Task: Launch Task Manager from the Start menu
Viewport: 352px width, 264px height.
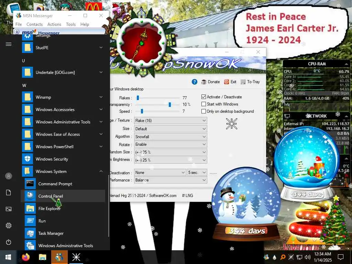Action: (63, 233)
